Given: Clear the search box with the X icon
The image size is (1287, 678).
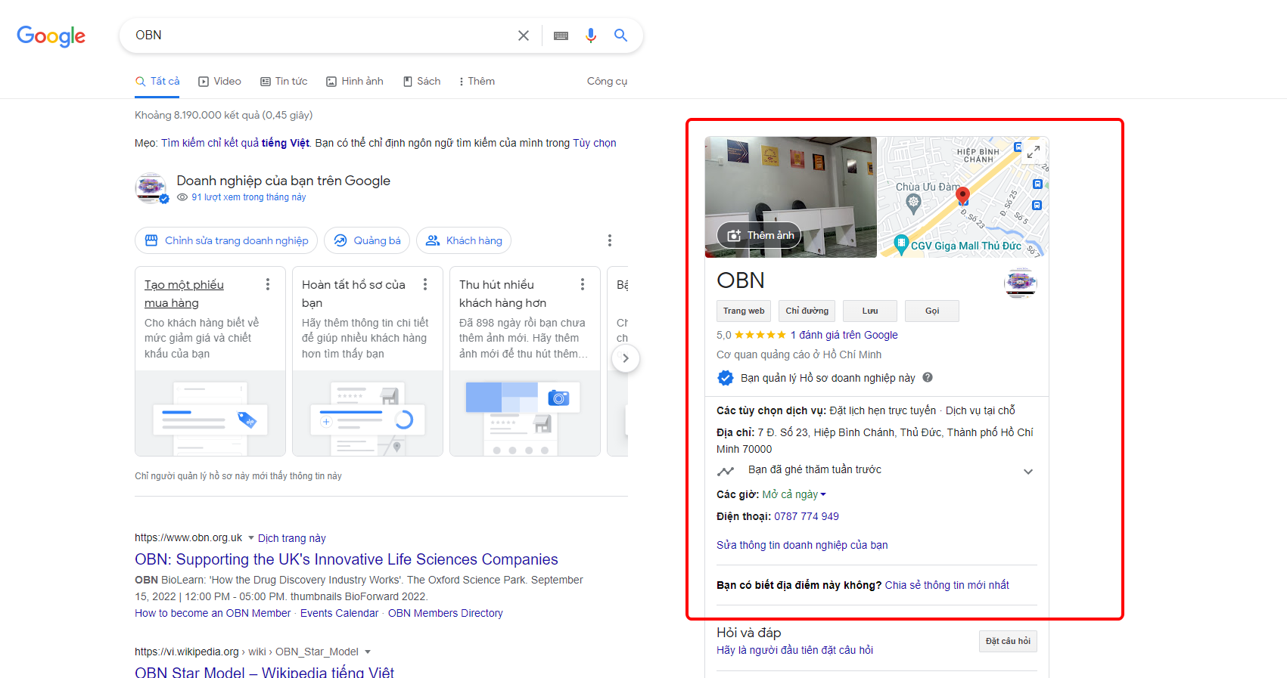Looking at the screenshot, I should click(x=523, y=36).
